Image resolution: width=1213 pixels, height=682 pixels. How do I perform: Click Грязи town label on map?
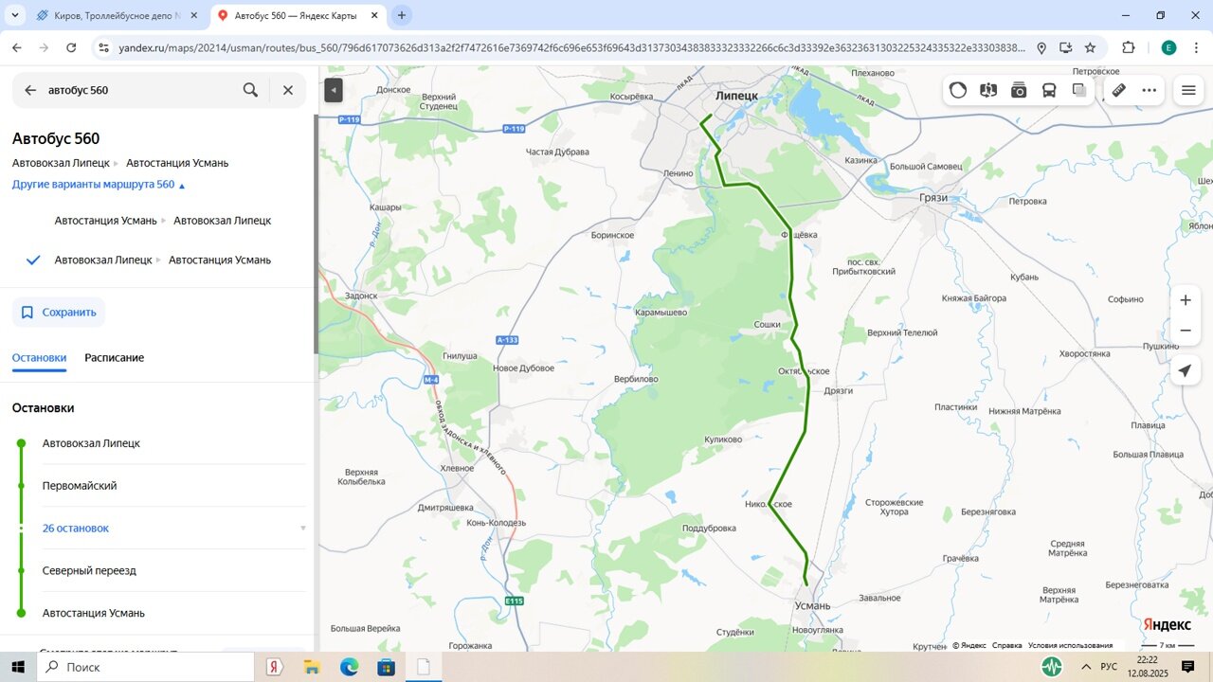933,198
